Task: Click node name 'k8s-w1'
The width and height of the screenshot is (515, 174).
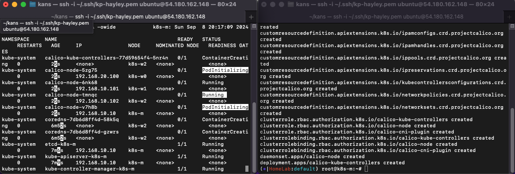Action: [137, 89]
